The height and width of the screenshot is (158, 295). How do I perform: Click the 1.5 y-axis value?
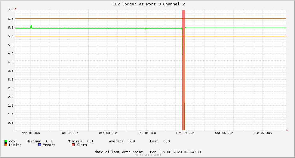tap(11, 106)
